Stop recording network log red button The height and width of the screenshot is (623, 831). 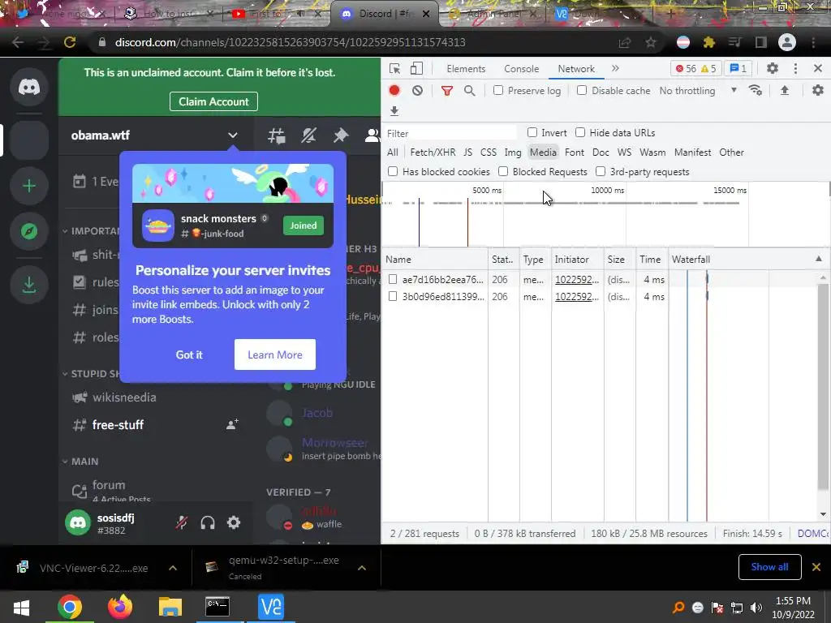point(394,91)
